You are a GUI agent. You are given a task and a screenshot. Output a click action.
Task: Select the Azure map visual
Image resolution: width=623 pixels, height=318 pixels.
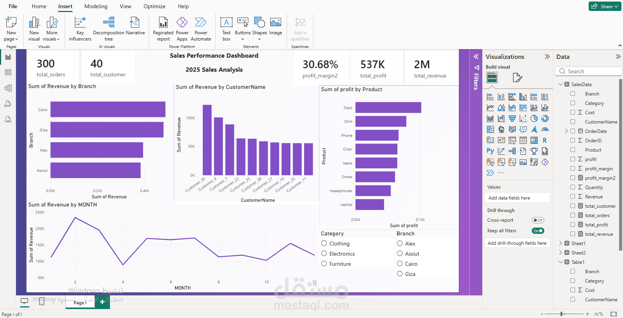534,129
